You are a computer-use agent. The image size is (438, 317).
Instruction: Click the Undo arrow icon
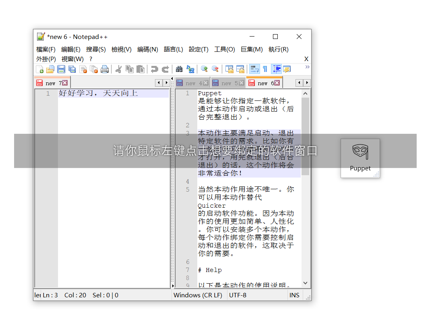click(154, 69)
